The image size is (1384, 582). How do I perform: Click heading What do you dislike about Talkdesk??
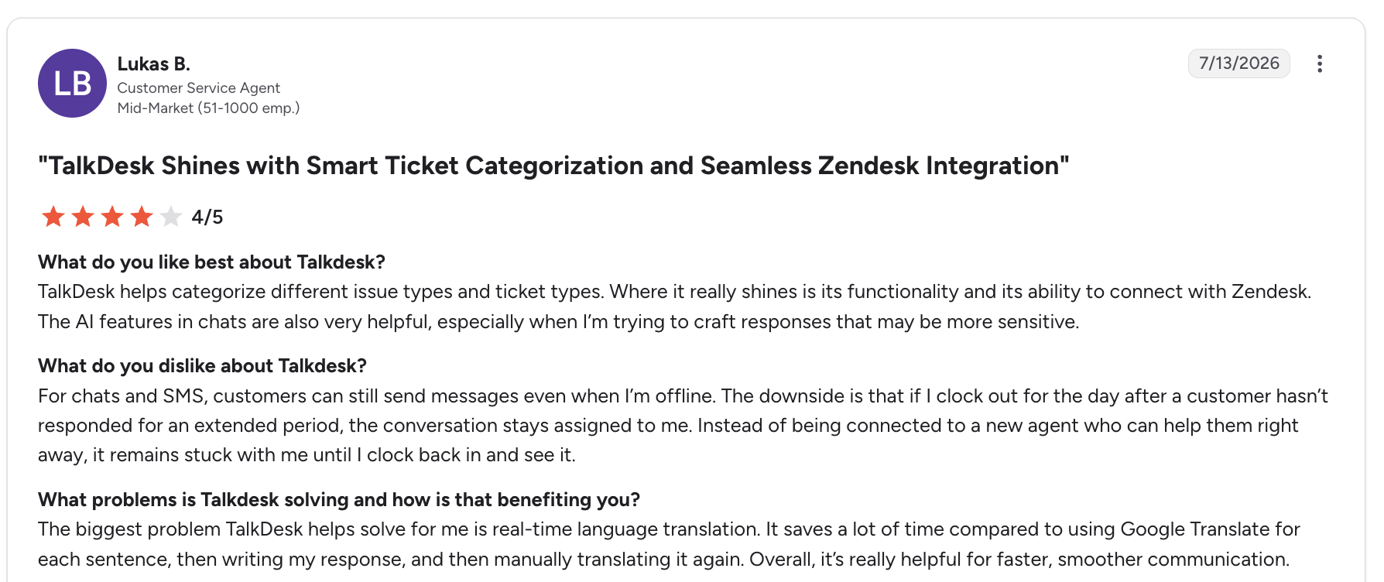202,366
